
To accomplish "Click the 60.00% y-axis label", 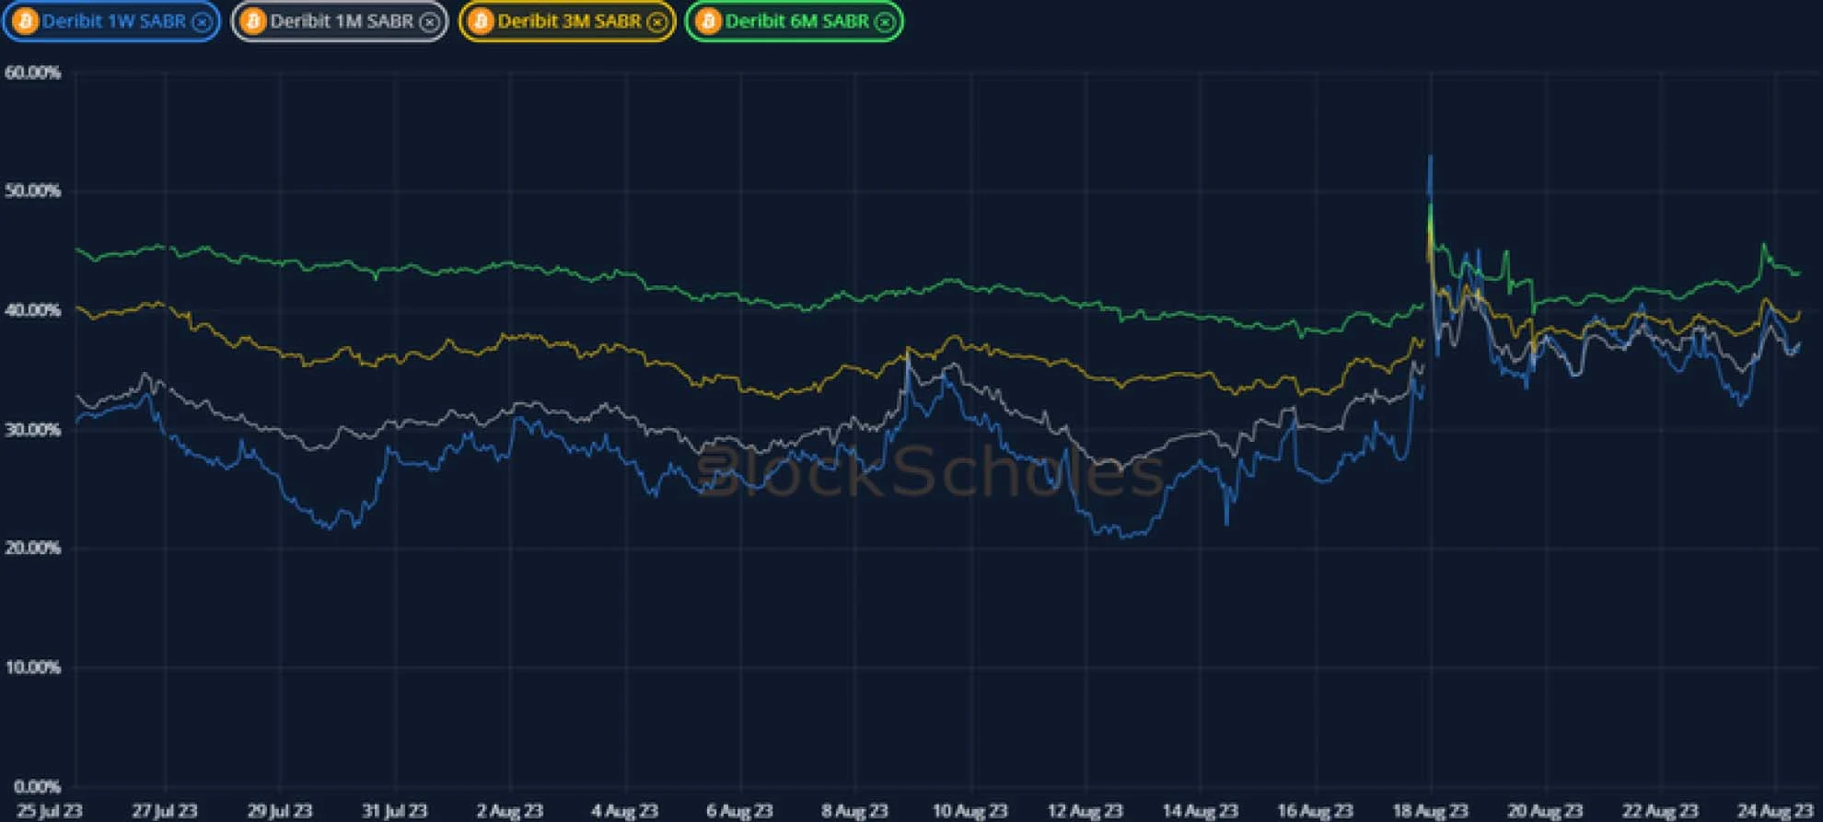I will point(32,73).
